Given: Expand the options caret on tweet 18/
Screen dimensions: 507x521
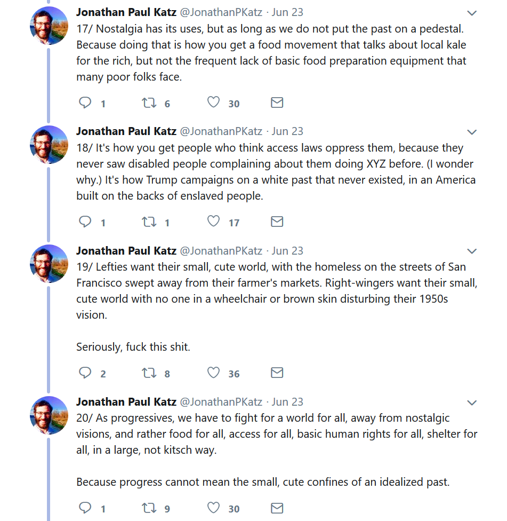Looking at the screenshot, I should pyautogui.click(x=472, y=132).
